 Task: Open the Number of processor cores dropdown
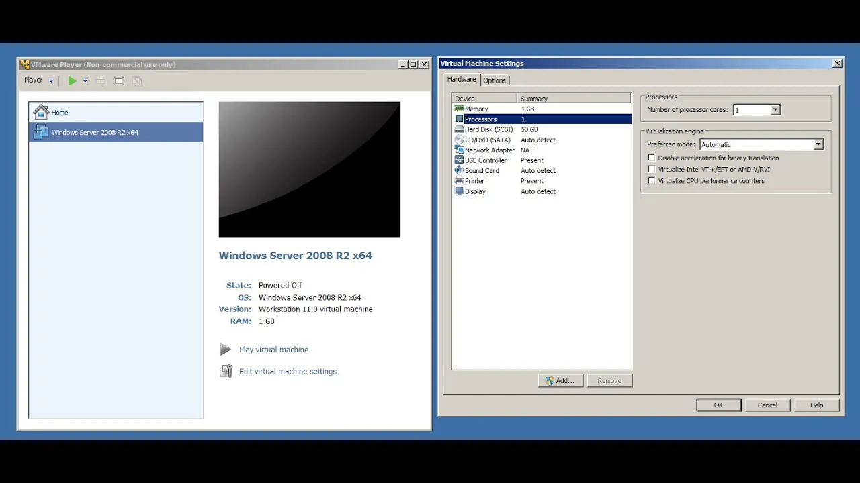pyautogui.click(x=775, y=110)
